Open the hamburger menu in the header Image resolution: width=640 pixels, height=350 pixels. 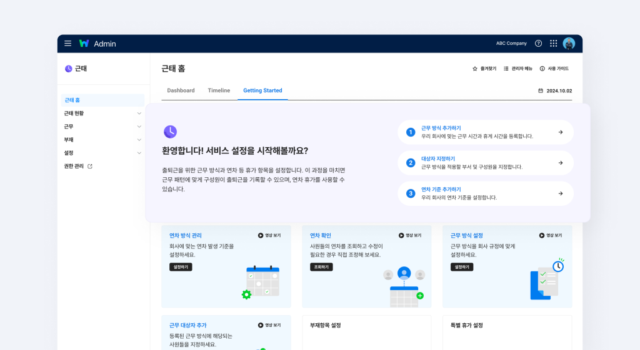(67, 44)
